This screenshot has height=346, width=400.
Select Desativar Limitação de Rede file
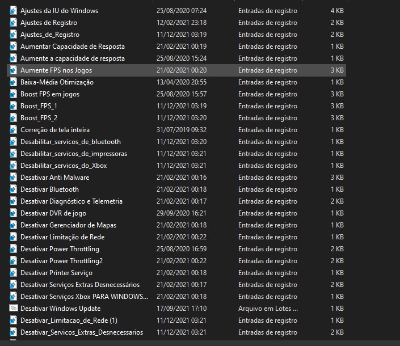pos(62,237)
